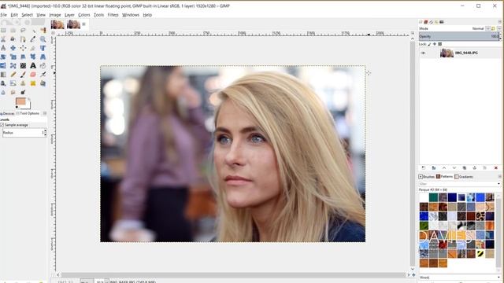
Task: Open the Layers dock tab configuration menu
Action: click(499, 22)
